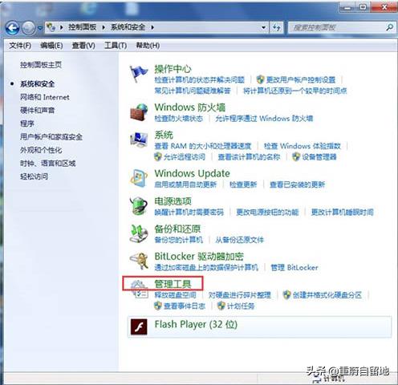
Task: Open the Windows 防火墙 heading
Action: (x=190, y=107)
